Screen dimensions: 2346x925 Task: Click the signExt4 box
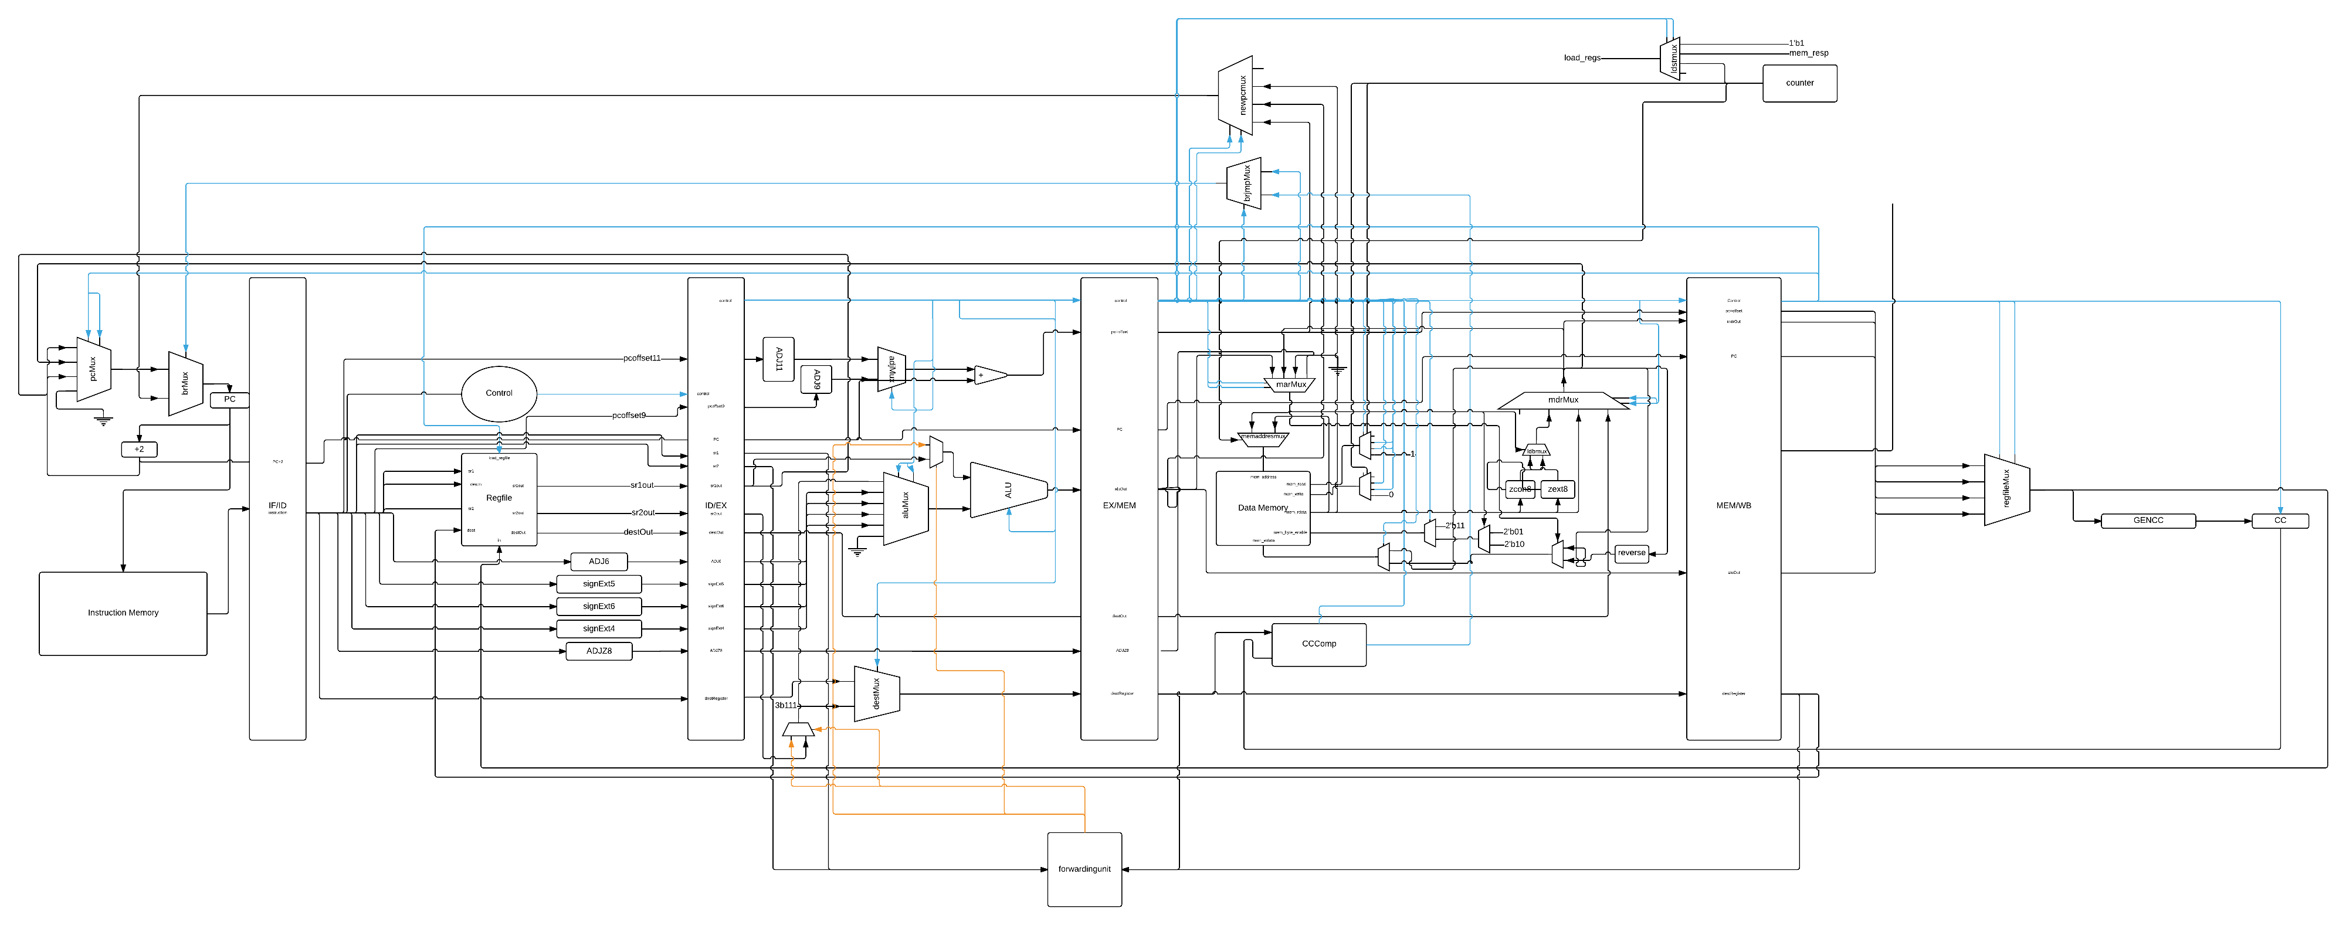pyautogui.click(x=599, y=629)
